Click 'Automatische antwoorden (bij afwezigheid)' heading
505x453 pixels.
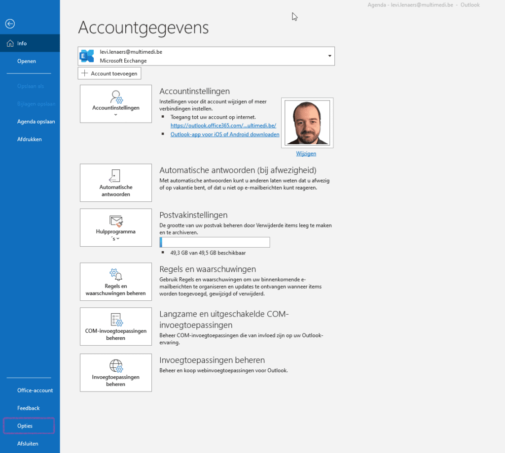(238, 170)
